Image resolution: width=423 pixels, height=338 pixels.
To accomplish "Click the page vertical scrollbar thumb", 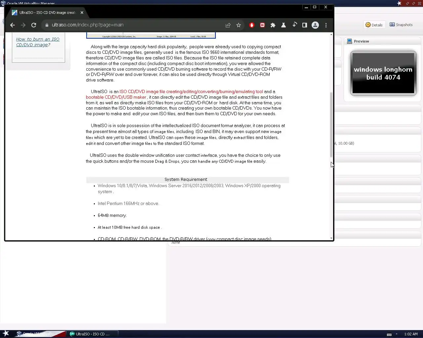I will coord(331,125).
